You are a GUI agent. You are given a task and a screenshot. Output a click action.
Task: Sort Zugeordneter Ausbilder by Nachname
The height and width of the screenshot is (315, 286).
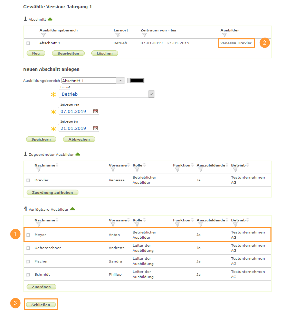(x=57, y=165)
